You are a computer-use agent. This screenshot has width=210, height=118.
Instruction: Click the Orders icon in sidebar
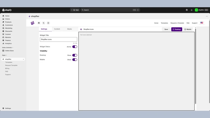click(3, 19)
